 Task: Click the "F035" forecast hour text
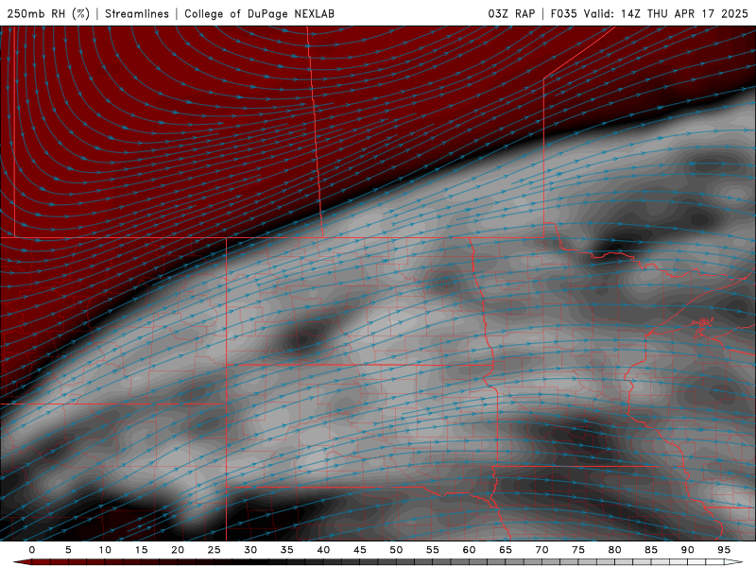563,13
